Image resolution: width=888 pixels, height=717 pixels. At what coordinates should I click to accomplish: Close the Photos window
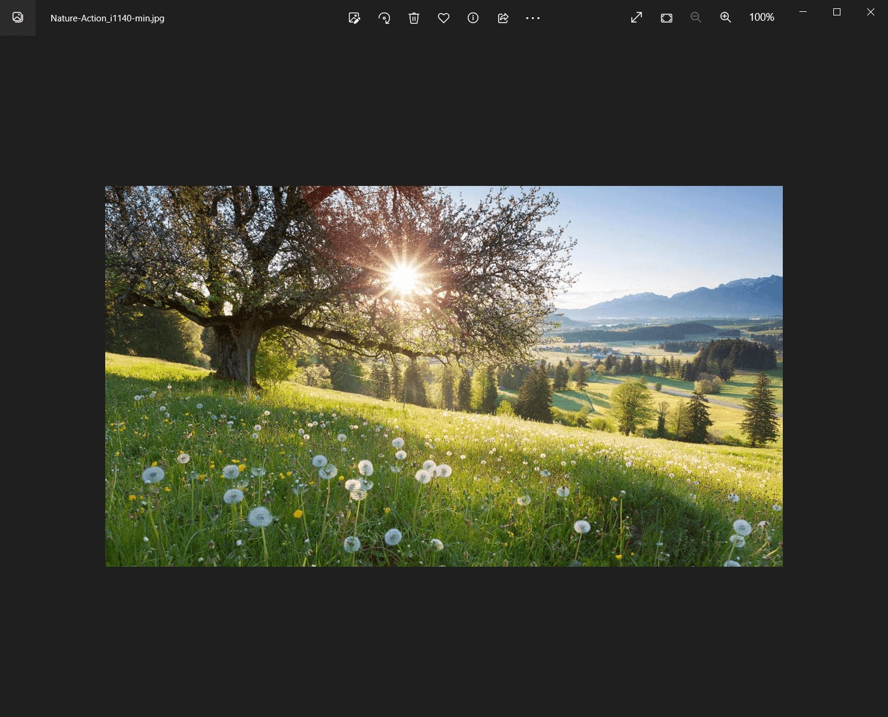point(871,12)
